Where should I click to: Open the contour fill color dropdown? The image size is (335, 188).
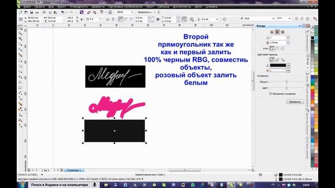click(288, 70)
